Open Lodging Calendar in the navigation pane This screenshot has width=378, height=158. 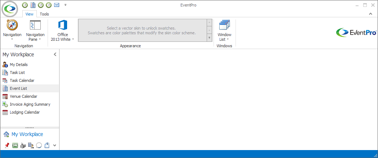(x=30, y=113)
